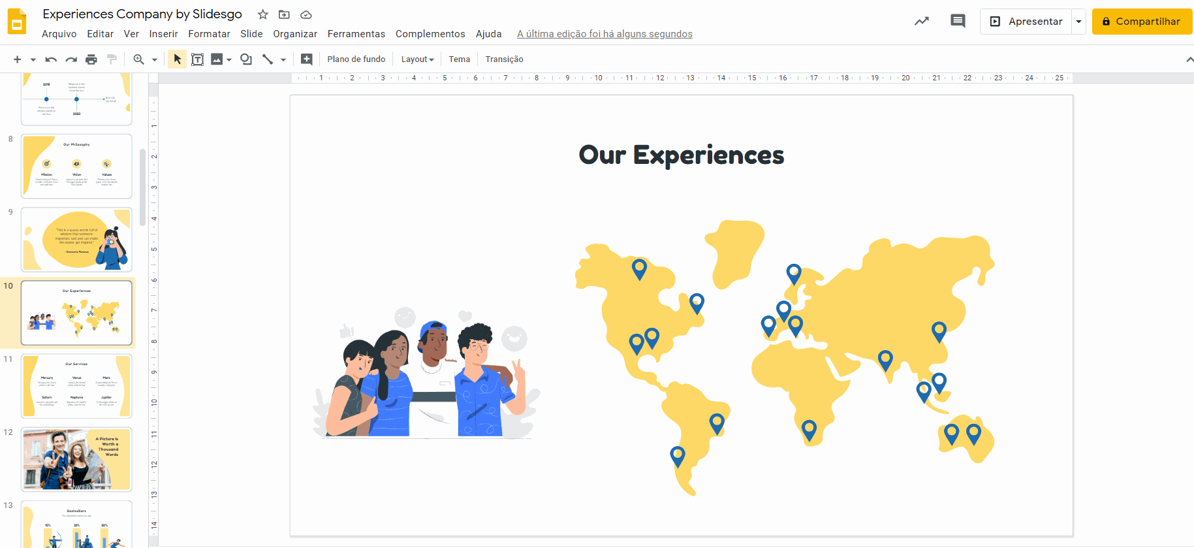
Task: Select the line tool
Action: pos(268,59)
